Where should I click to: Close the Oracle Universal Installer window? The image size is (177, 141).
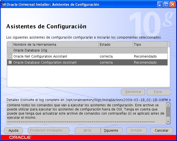(x=173, y=4)
